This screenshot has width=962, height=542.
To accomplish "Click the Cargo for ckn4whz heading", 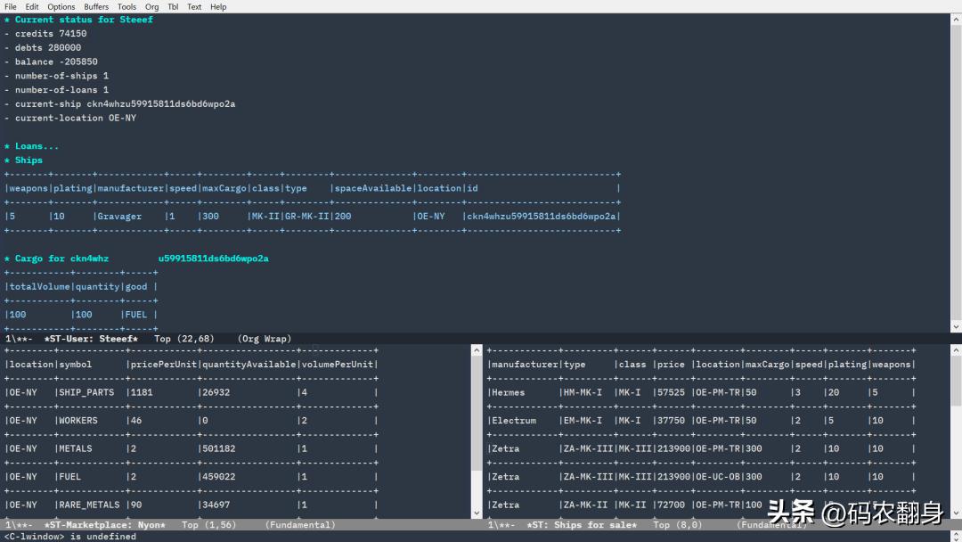I will (x=61, y=259).
